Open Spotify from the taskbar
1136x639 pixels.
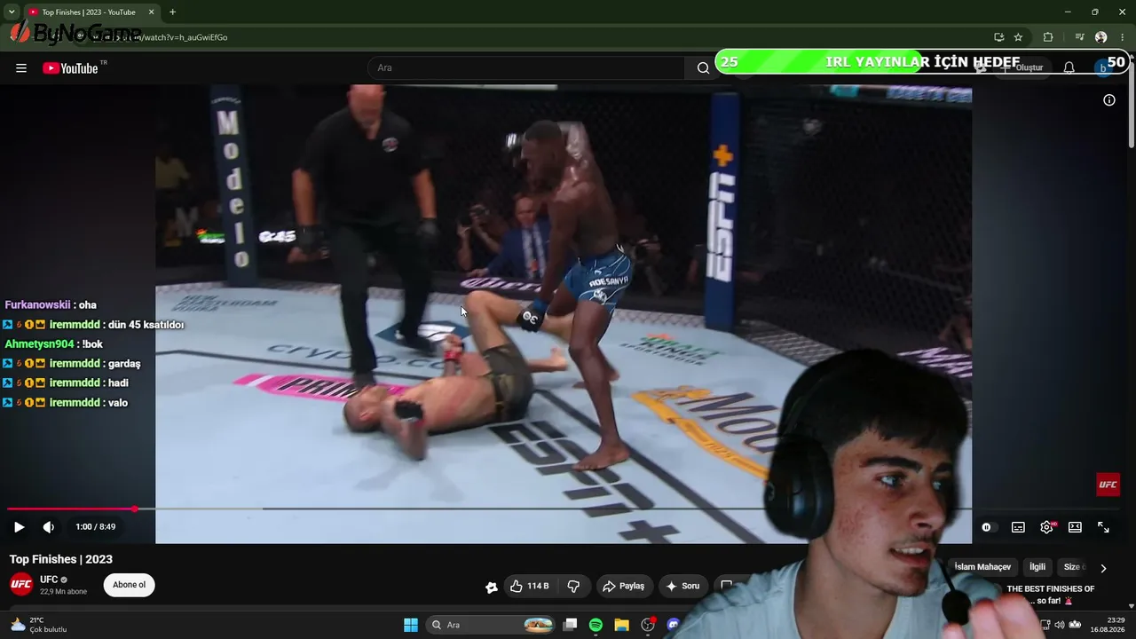click(596, 625)
